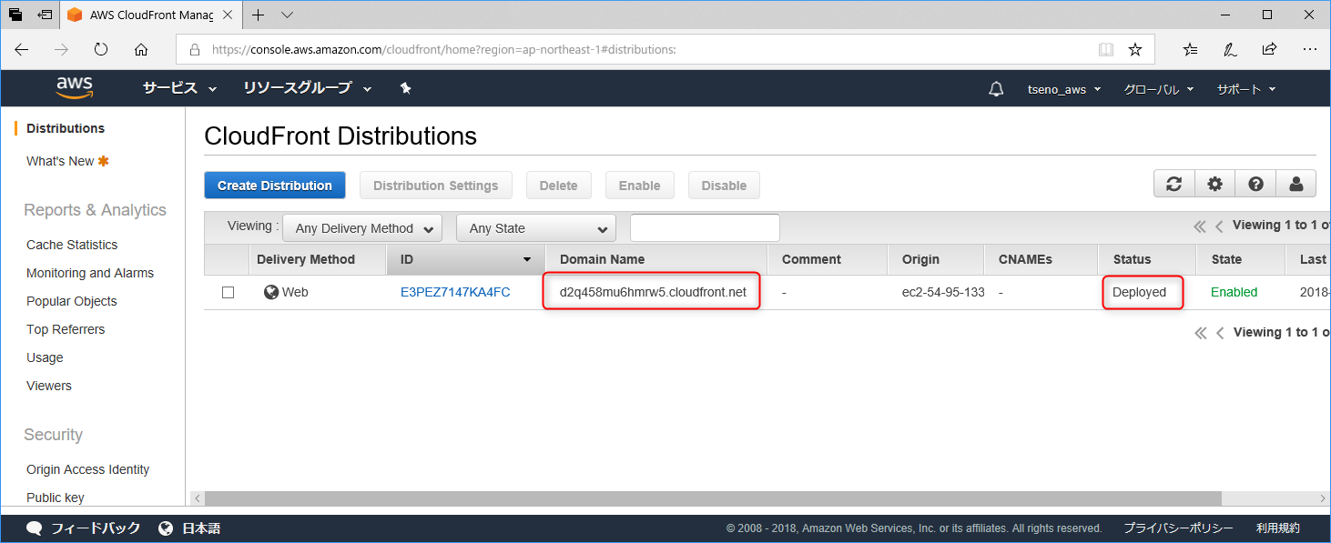Open the Any State filter dropdown
The image size is (1331, 543).
pos(536,228)
